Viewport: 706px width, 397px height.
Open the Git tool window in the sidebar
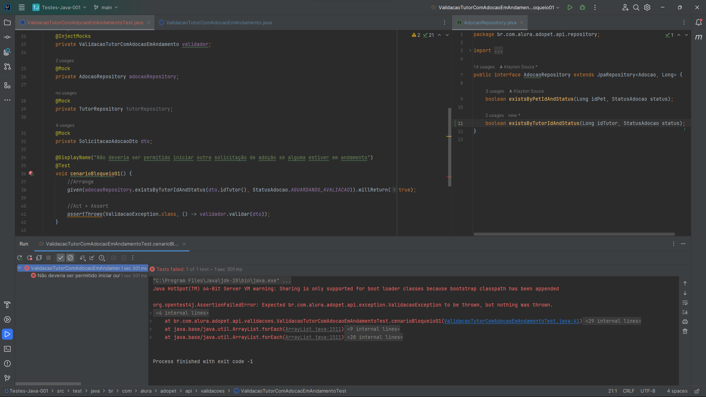click(x=7, y=378)
